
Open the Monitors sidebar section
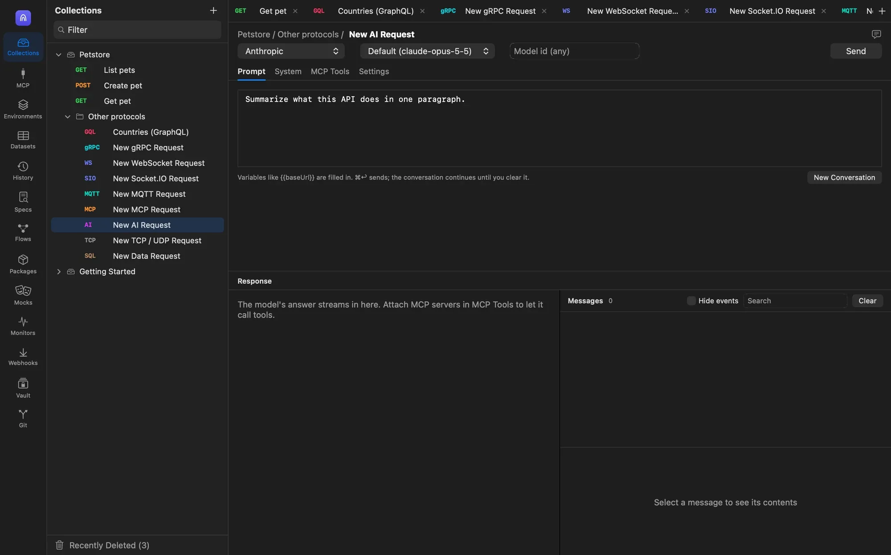(23, 326)
